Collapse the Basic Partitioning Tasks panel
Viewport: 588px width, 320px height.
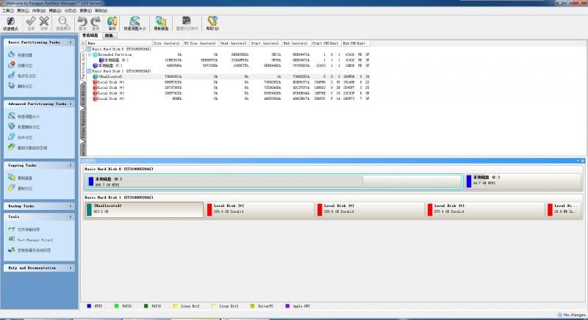click(x=71, y=43)
